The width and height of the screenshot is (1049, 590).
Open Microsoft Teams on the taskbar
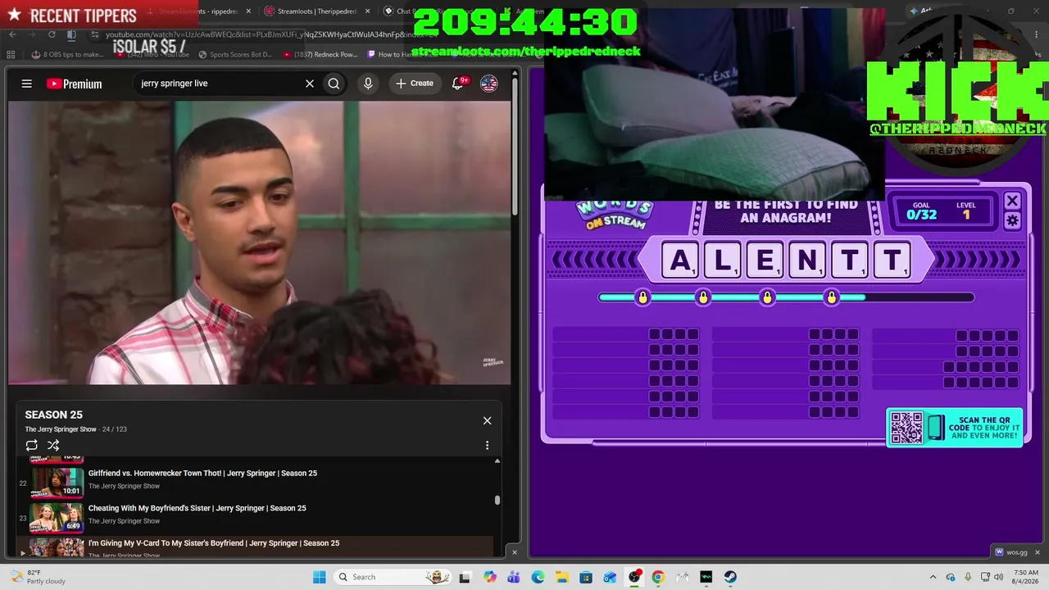tap(514, 577)
